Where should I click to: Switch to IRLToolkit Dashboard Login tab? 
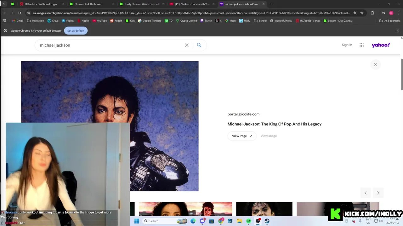pos(42,4)
